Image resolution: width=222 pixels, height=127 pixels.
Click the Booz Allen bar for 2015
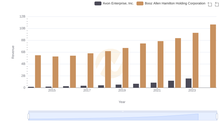click(x=55, y=72)
